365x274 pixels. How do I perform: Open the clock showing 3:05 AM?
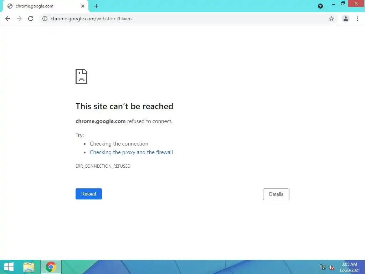(x=349, y=267)
